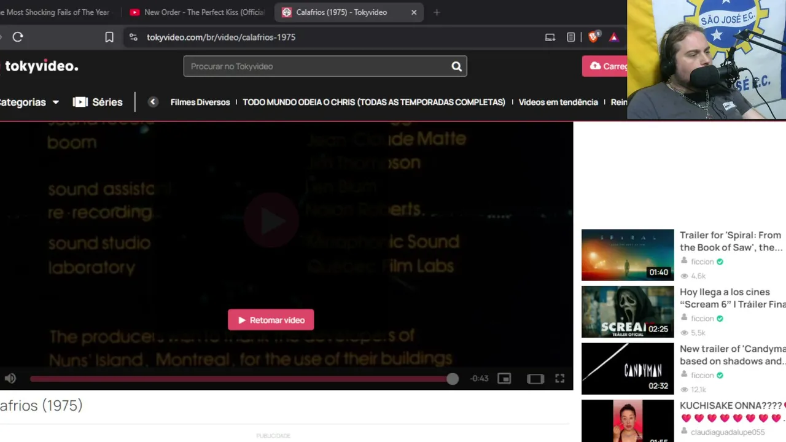Click the search magnifier icon in Tokyvideo
Viewport: 786px width, 442px height.
click(456, 66)
